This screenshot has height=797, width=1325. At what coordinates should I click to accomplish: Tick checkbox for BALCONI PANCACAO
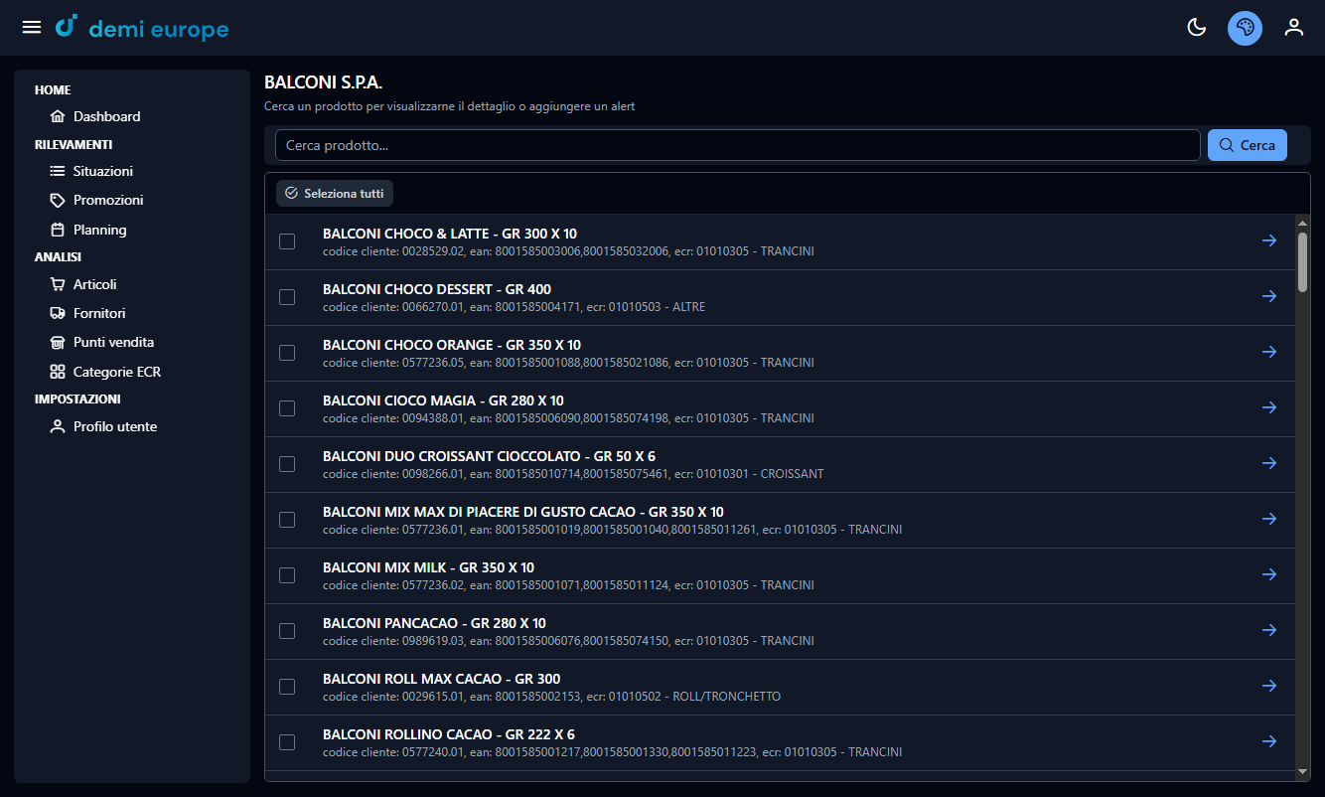coord(287,631)
